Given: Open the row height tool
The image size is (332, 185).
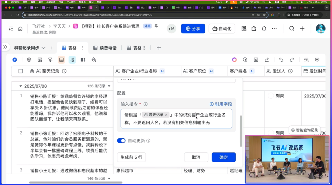Looking at the screenshot, I should (x=83, y=60).
